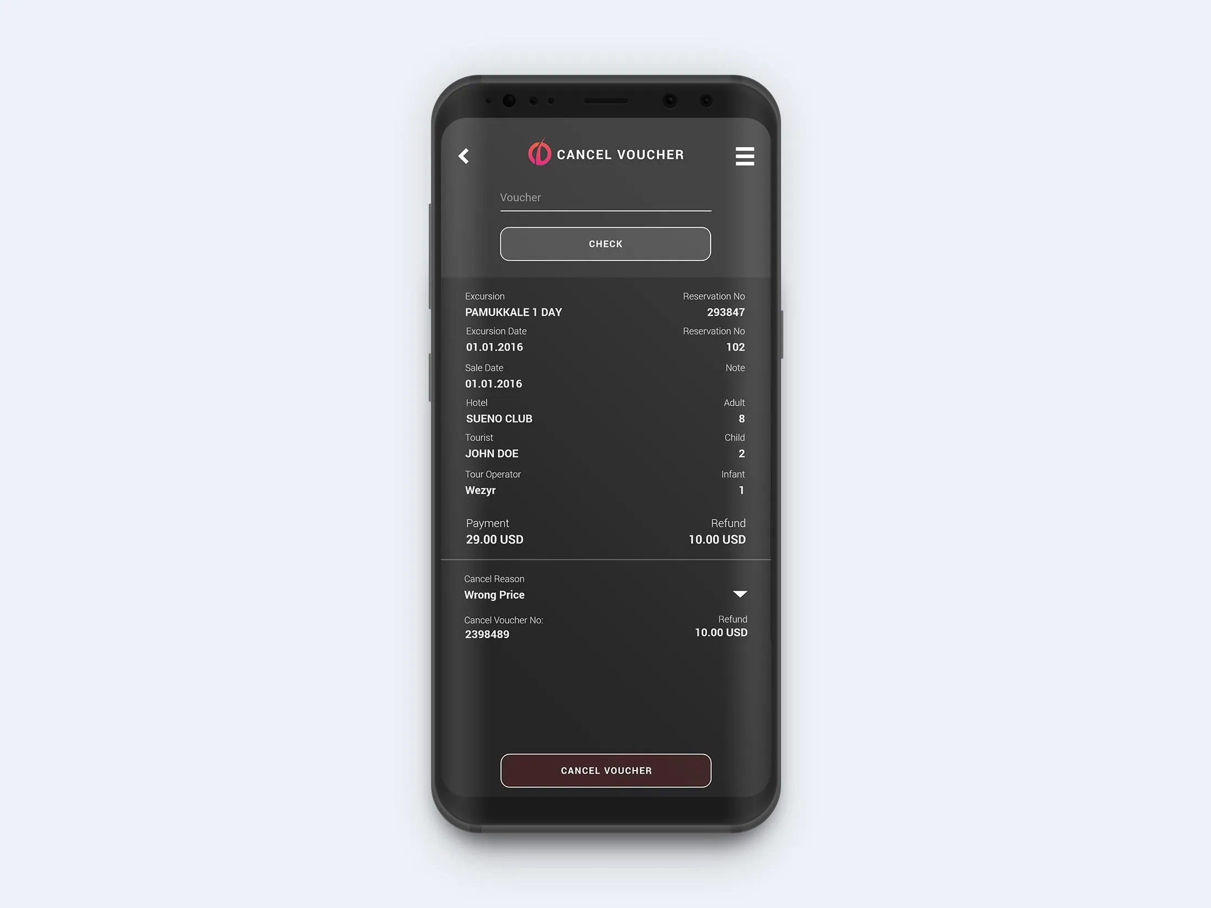Toggle Child count display field
Image resolution: width=1211 pixels, height=908 pixels.
(x=740, y=454)
